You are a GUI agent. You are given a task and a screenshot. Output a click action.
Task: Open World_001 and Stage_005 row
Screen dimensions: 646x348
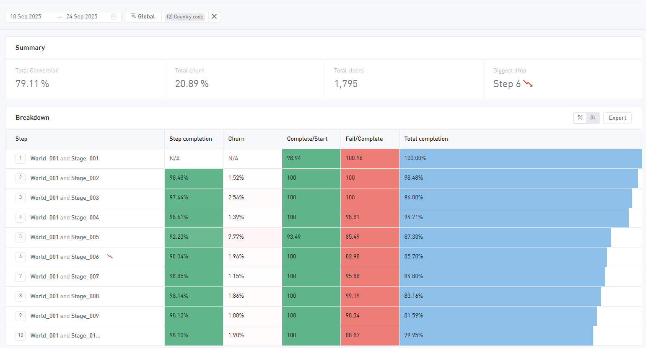tap(65, 237)
